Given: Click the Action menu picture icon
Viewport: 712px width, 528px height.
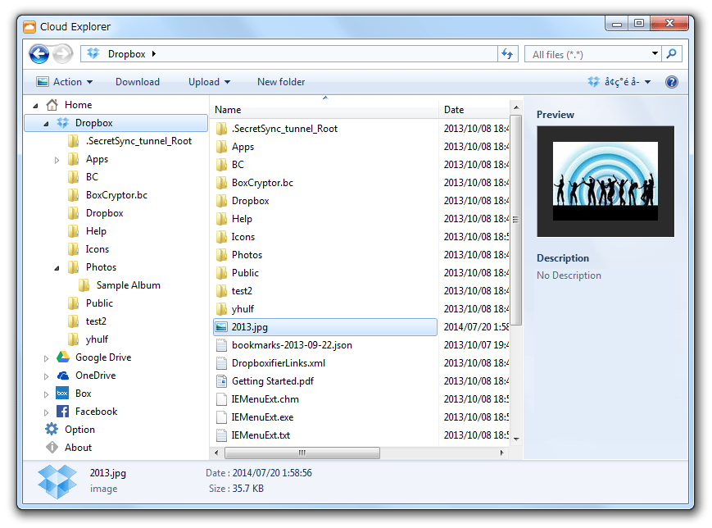Looking at the screenshot, I should click(43, 82).
